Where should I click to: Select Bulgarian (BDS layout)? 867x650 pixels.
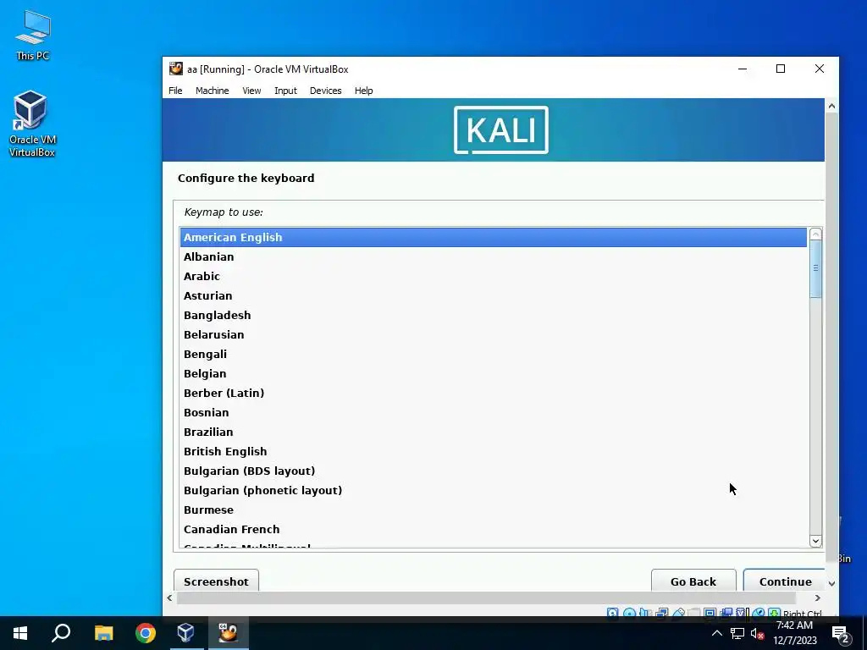pyautogui.click(x=494, y=471)
